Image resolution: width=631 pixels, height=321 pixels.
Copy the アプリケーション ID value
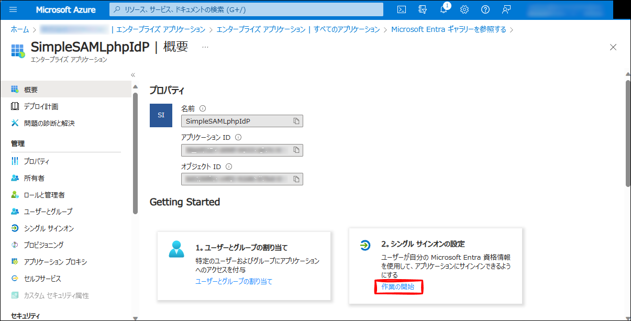click(296, 150)
